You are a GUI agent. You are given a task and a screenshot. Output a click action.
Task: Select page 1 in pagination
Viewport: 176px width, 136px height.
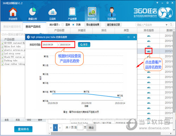(55, 128)
